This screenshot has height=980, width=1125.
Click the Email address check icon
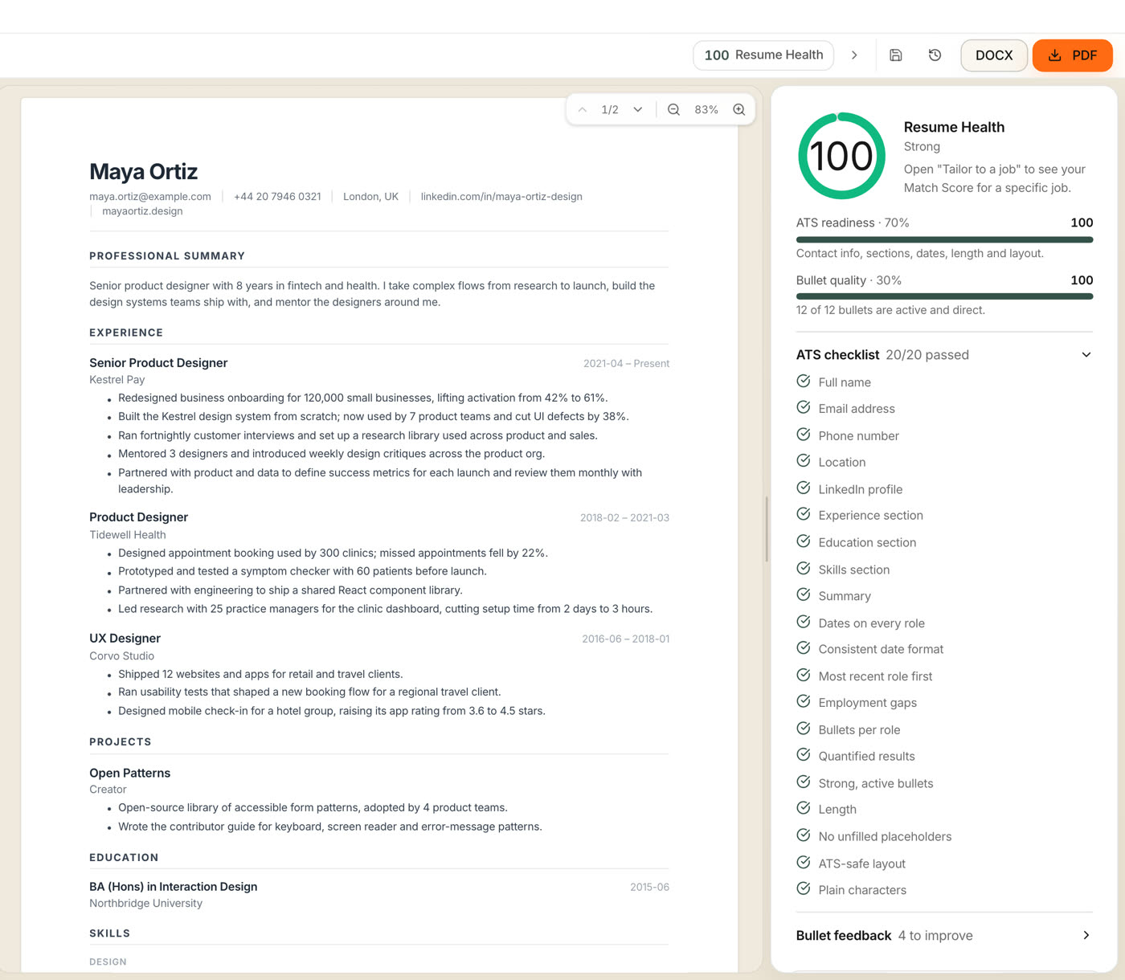tap(803, 407)
